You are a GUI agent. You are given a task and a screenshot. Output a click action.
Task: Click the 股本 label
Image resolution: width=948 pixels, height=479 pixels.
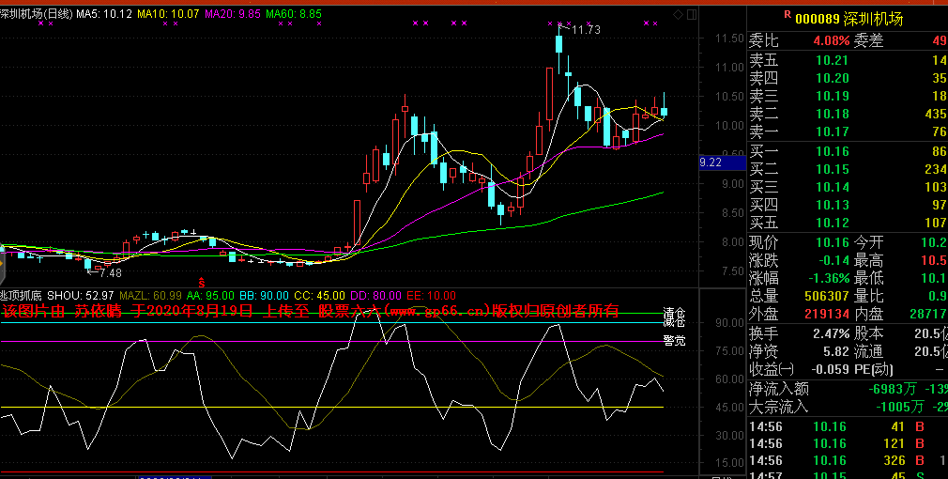(x=868, y=333)
